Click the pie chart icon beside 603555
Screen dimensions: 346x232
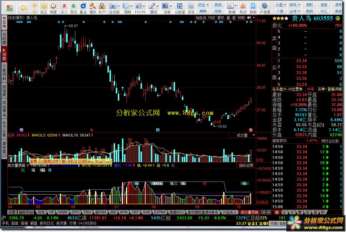tap(338, 18)
